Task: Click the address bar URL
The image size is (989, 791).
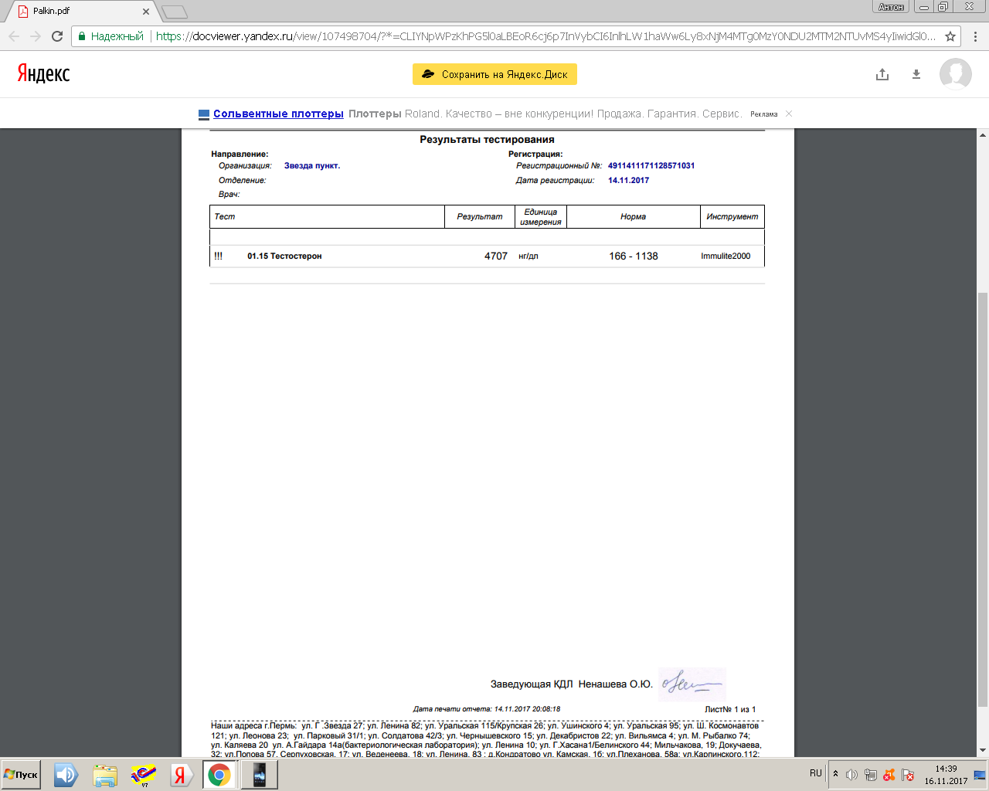Action: point(541,36)
